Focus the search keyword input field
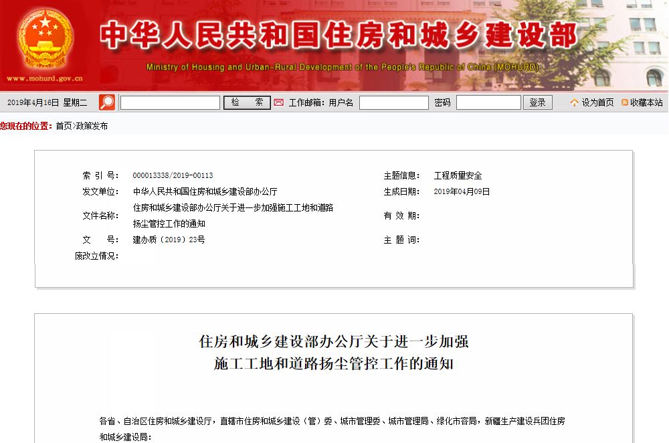The width and height of the screenshot is (669, 443). pyautogui.click(x=170, y=102)
